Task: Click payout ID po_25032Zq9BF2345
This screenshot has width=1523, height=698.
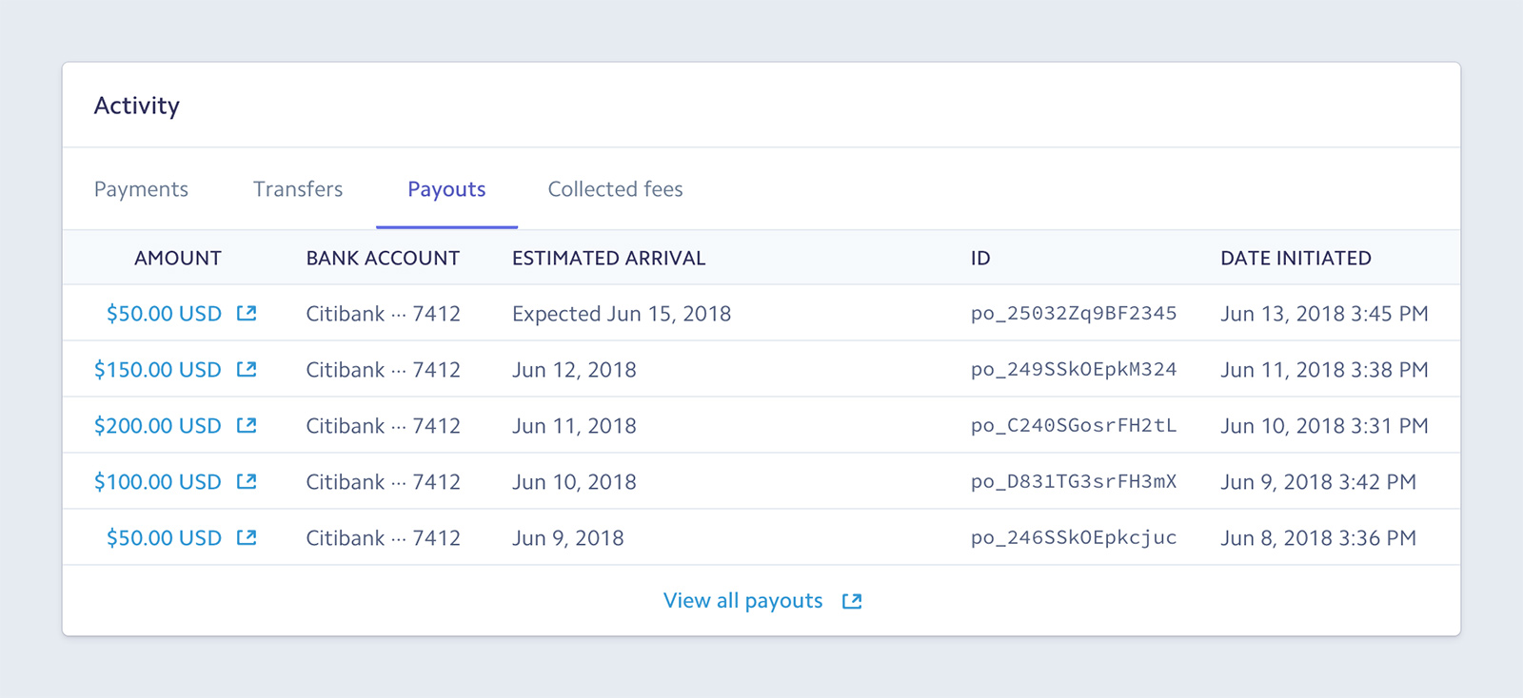Action: (x=1074, y=314)
